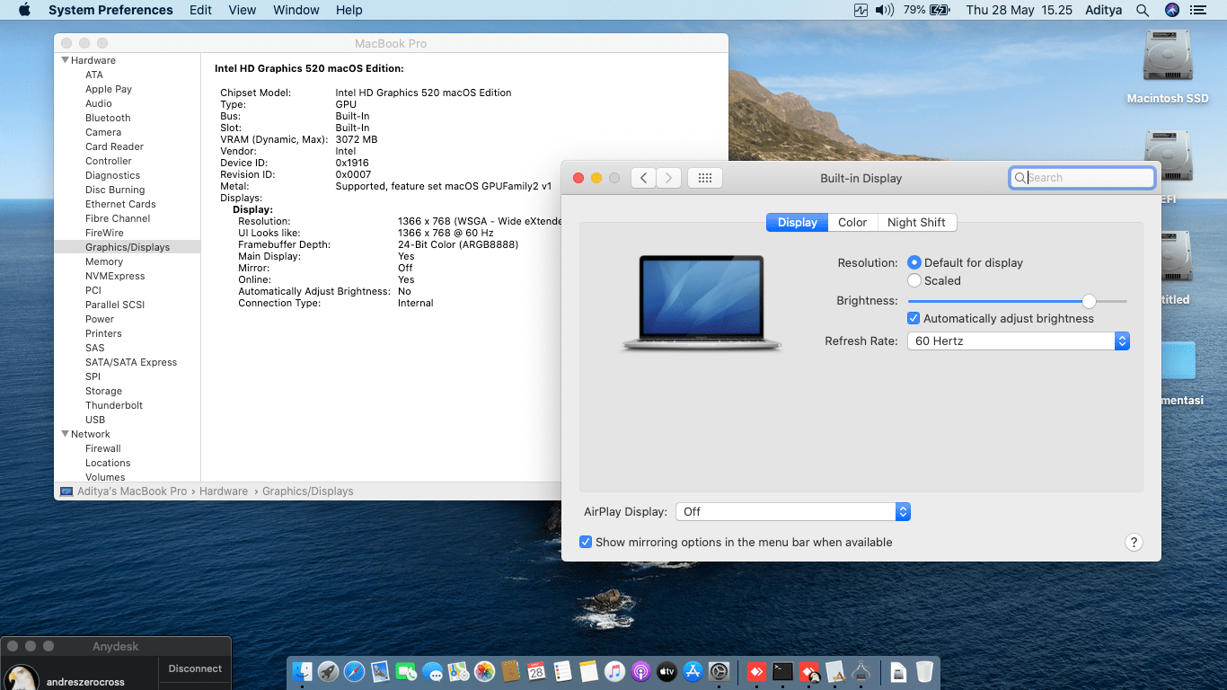Click the date and time in menu bar
The height and width of the screenshot is (690, 1227).
1020,10
